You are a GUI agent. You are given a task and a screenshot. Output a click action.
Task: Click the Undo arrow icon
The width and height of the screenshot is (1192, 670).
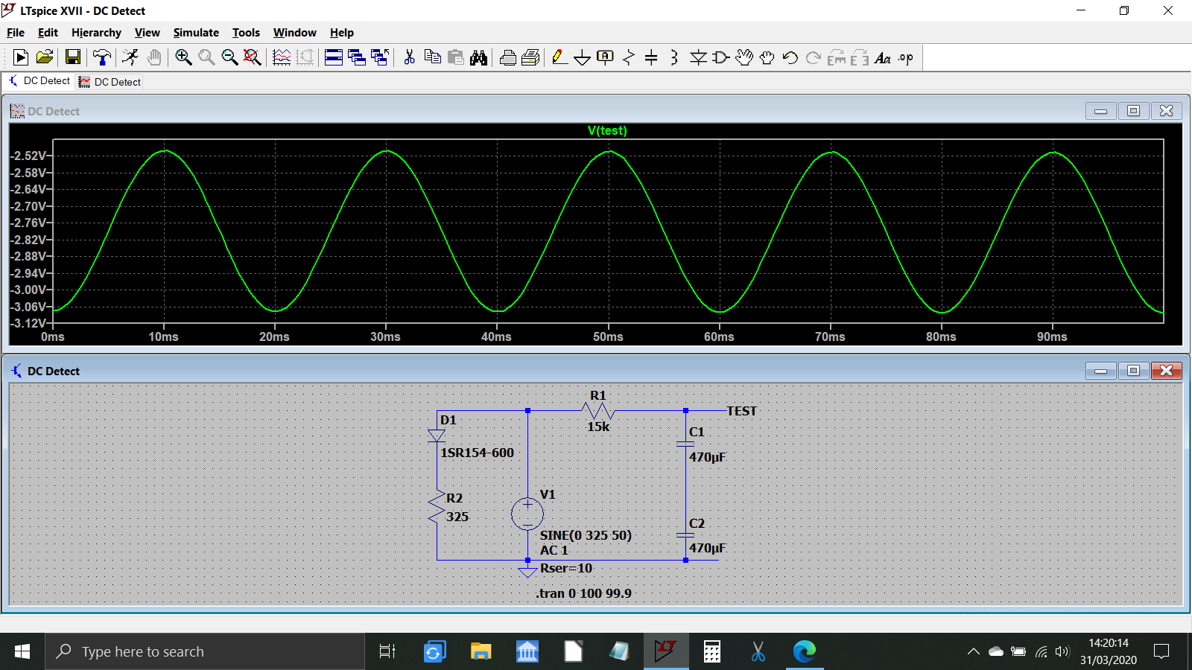790,57
